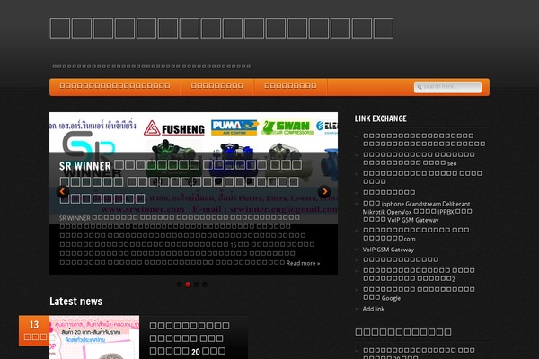539x359 pixels.
Task: Open the middle orange navigation menu item
Action: click(x=217, y=86)
